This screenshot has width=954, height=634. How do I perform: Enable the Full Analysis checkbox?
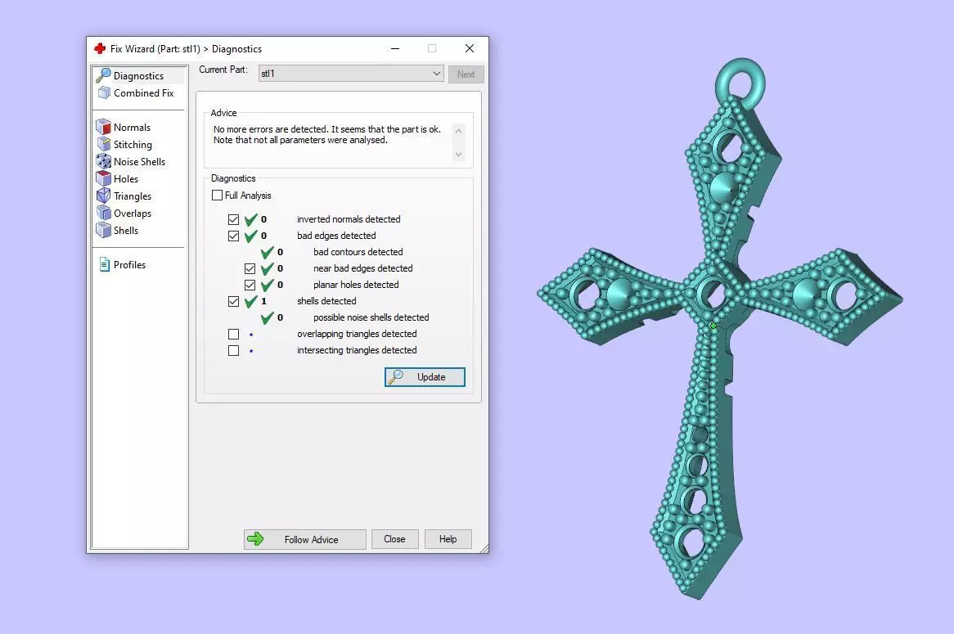217,196
